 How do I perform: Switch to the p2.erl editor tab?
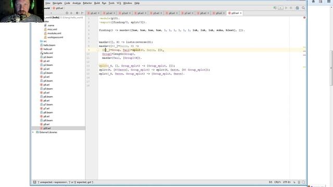[x=109, y=13]
